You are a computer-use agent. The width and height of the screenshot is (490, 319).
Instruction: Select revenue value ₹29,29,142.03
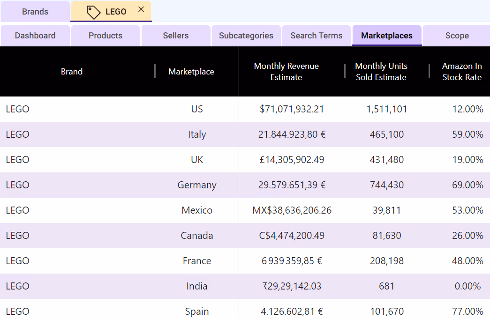coord(292,286)
